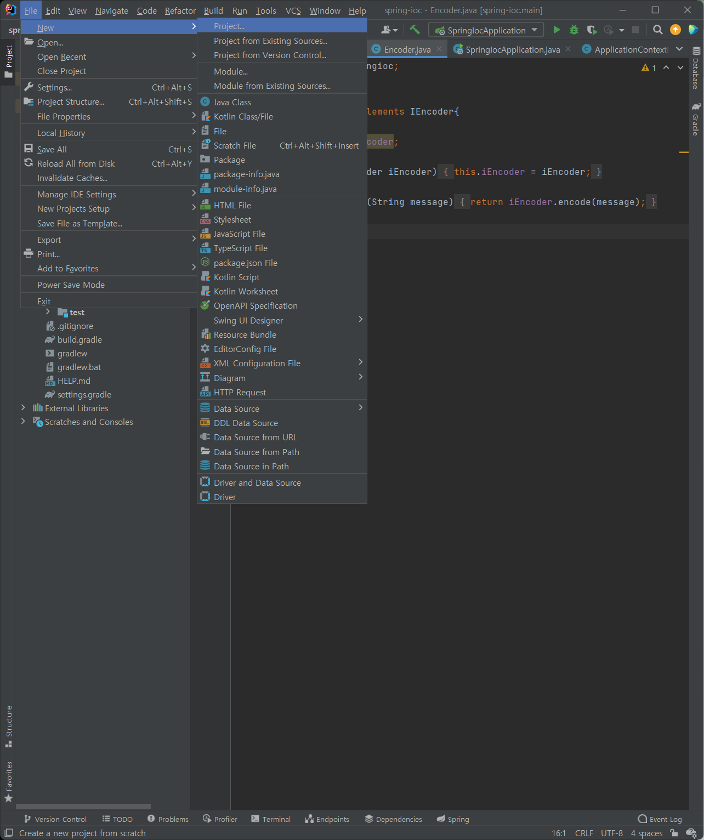Open the Refactor menu
This screenshot has height=840, width=704.
(180, 10)
